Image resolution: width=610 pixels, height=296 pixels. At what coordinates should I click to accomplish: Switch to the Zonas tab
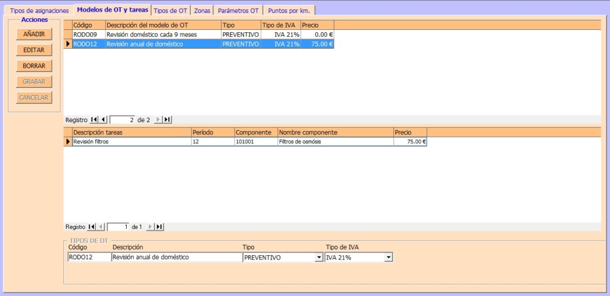click(202, 11)
